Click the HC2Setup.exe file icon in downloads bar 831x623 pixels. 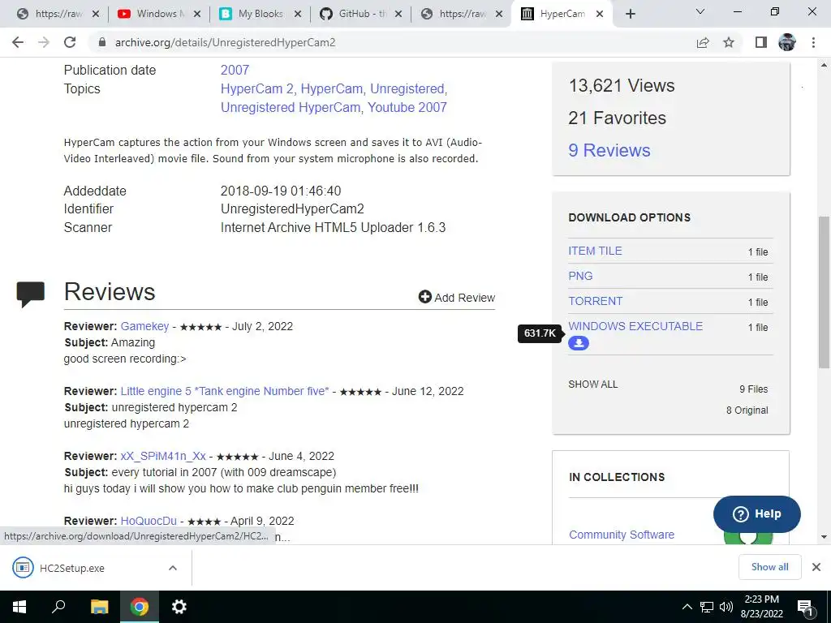(23, 568)
